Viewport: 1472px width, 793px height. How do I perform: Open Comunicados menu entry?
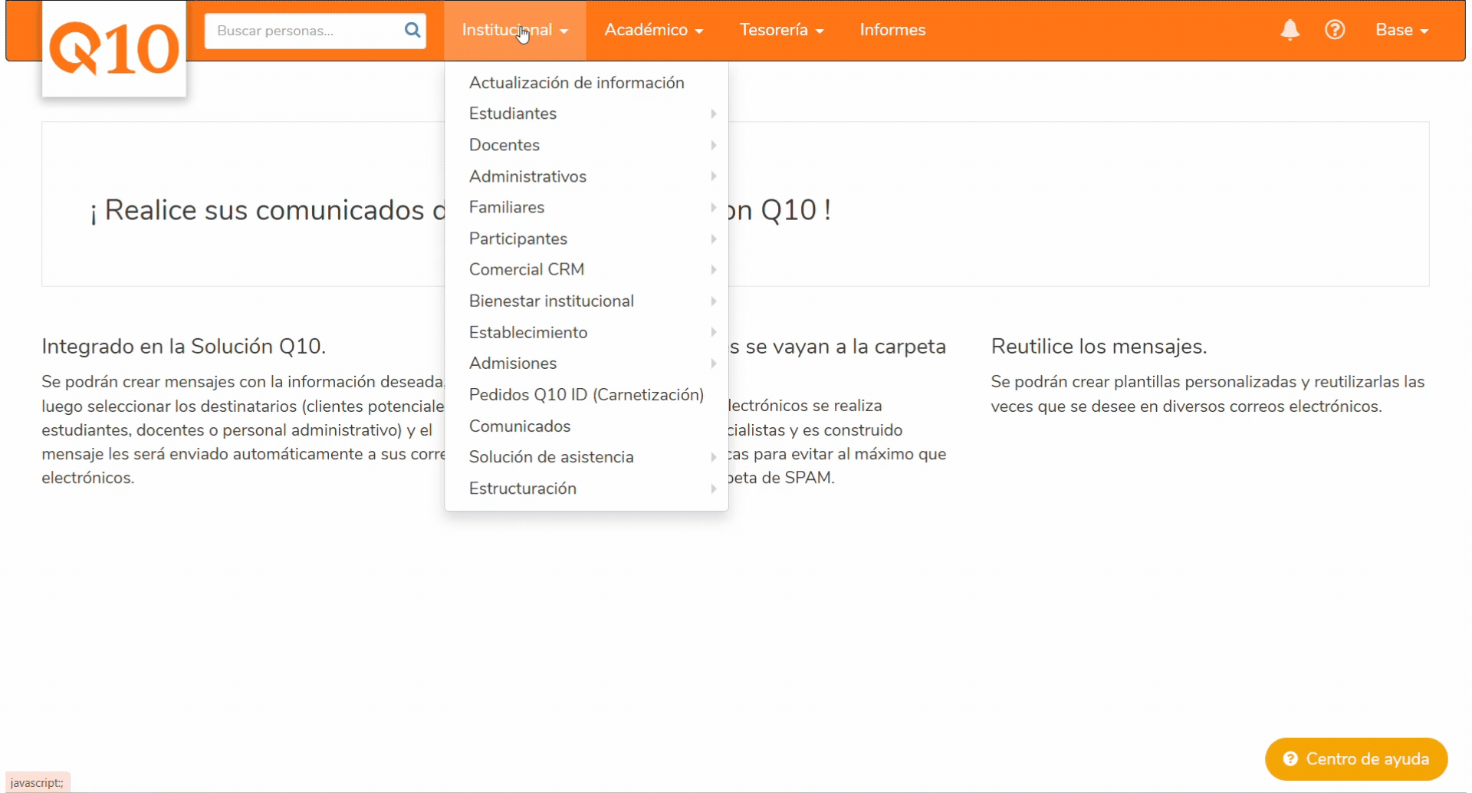(x=586, y=426)
